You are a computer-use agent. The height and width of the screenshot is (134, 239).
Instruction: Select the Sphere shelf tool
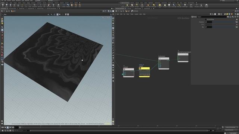[7, 5]
